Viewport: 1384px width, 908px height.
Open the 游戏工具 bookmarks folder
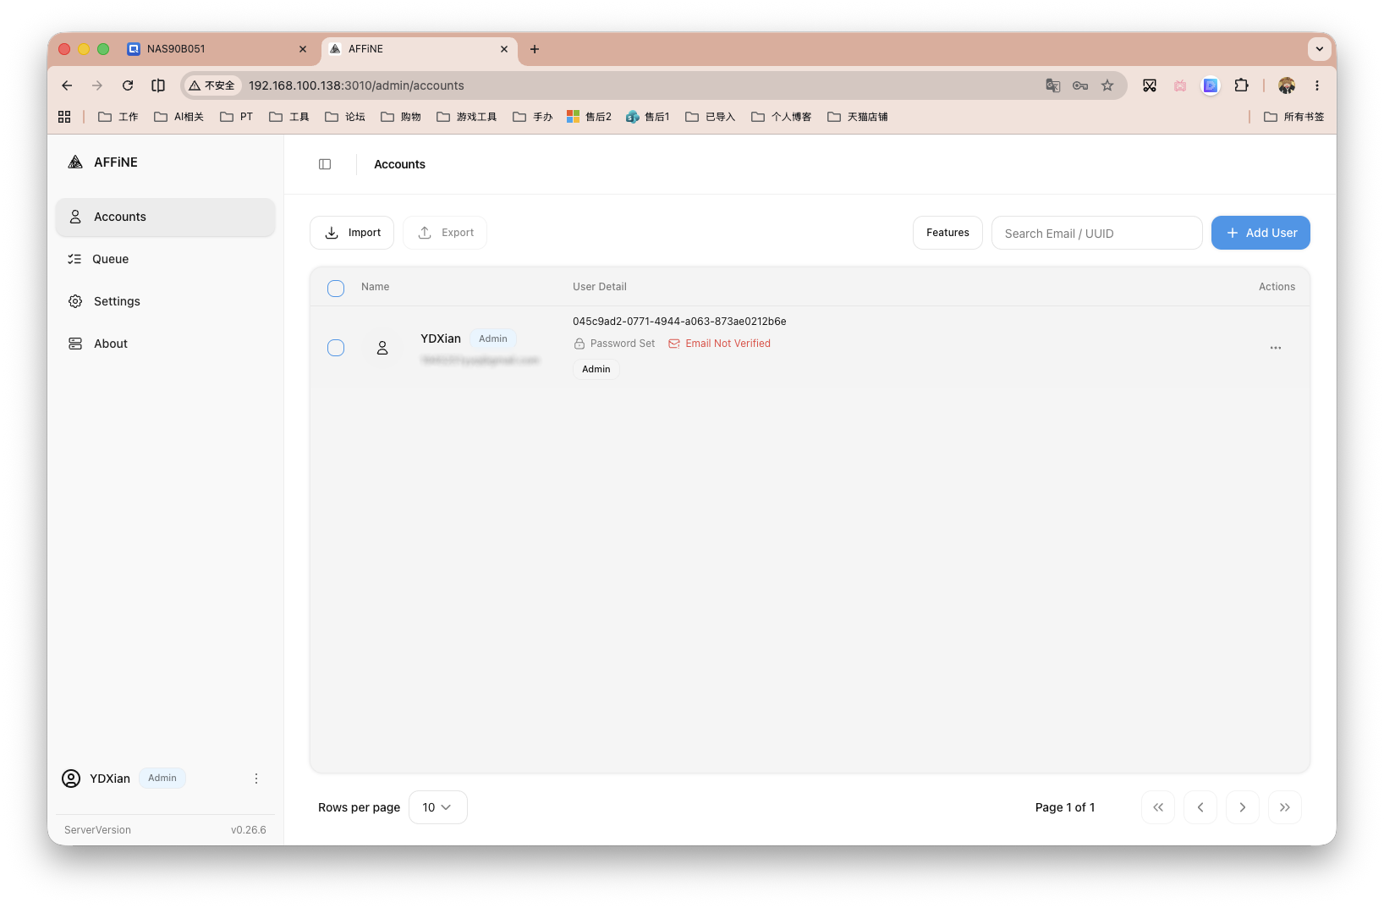tap(467, 117)
